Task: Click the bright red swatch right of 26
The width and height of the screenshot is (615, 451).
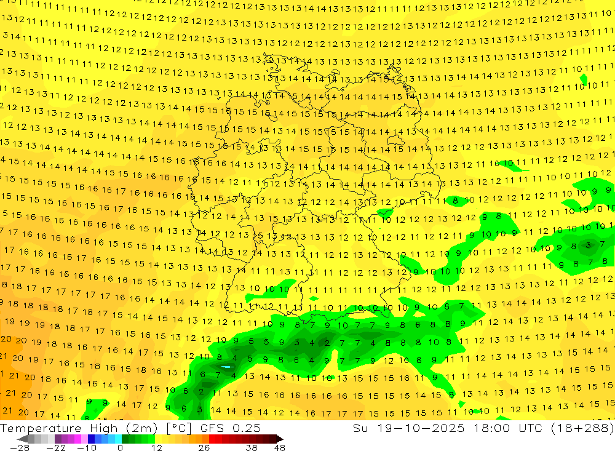Action: point(212,439)
